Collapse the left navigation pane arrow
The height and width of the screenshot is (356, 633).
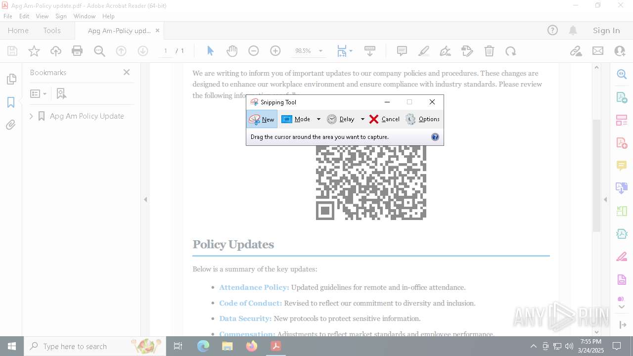tap(145, 200)
